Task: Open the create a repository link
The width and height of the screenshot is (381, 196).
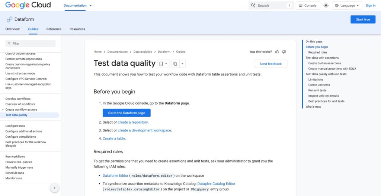Action: click(133, 122)
